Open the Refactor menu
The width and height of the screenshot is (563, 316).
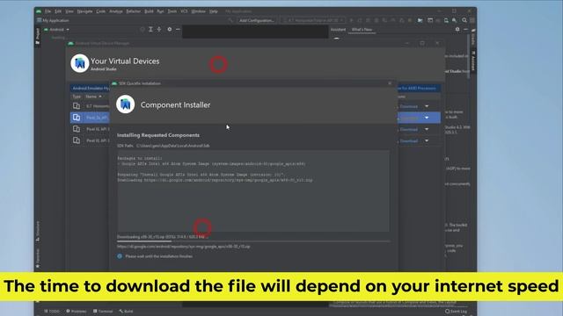coord(134,11)
